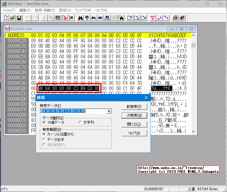Expand the 検索データ history dropdown arrow
This screenshot has height=192, width=227.
point(109,111)
